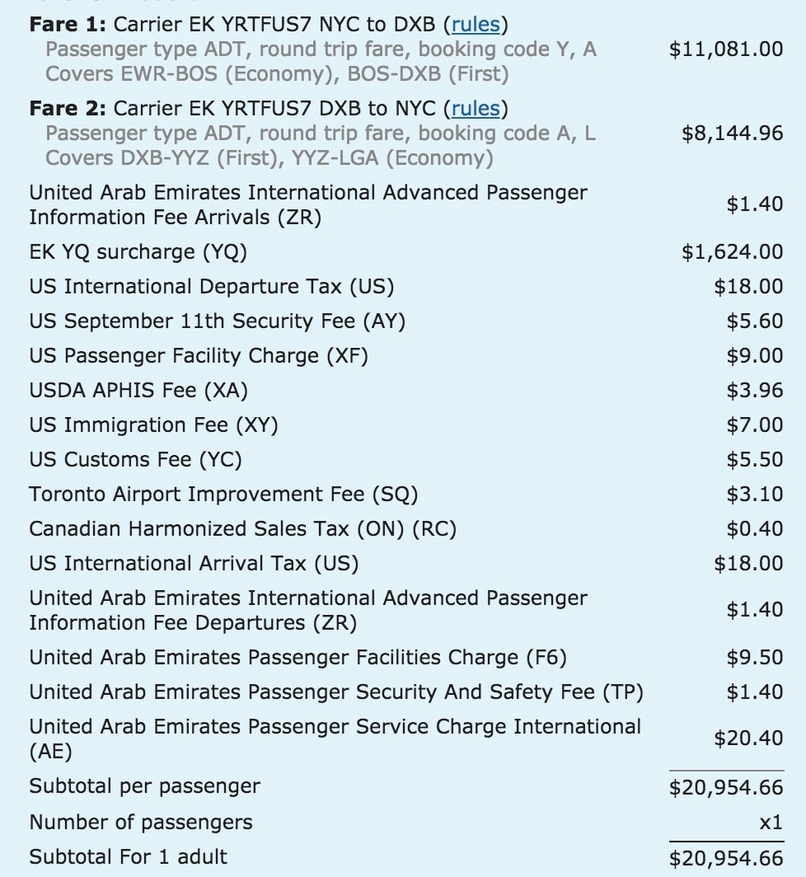This screenshot has width=806, height=877.
Task: Select the $11,081.00 Fare 1 price
Action: [x=726, y=49]
